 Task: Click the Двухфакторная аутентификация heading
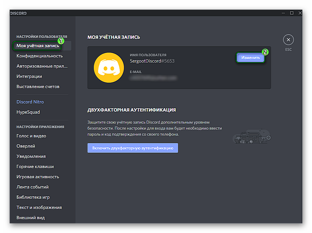[132, 110]
